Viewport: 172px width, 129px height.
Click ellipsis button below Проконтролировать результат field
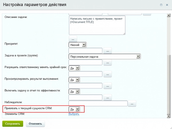click(107, 86)
